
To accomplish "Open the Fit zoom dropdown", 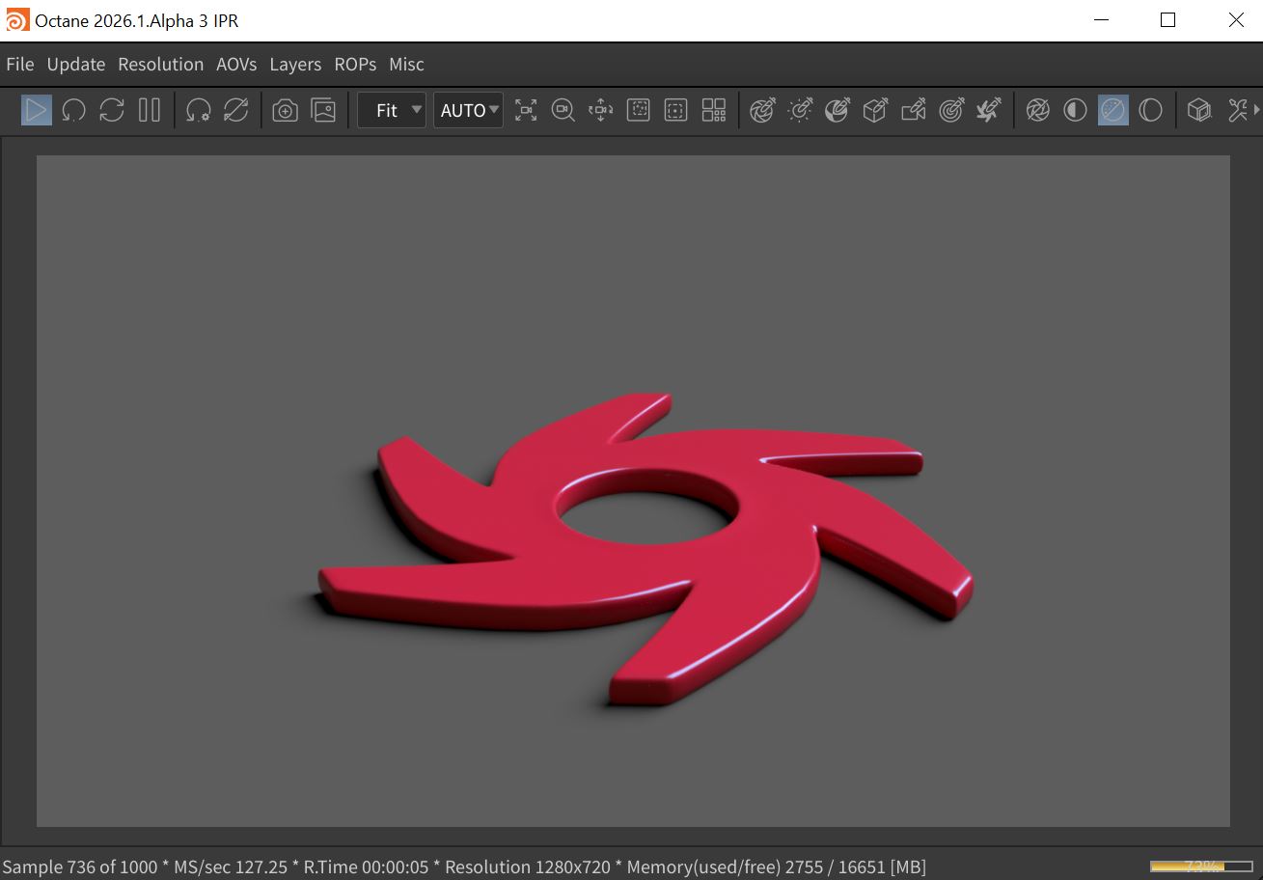I will (392, 110).
